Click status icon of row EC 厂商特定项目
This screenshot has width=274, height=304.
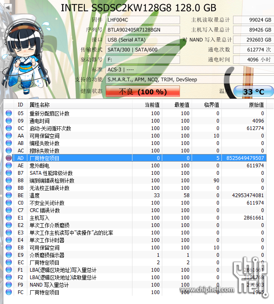9,262
